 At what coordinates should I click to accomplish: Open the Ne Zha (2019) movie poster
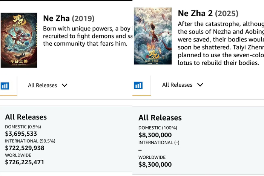19,40
